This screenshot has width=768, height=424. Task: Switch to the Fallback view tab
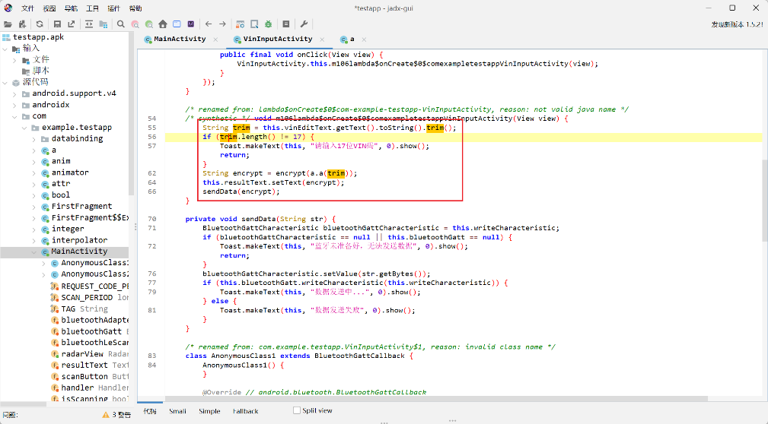[x=245, y=411]
